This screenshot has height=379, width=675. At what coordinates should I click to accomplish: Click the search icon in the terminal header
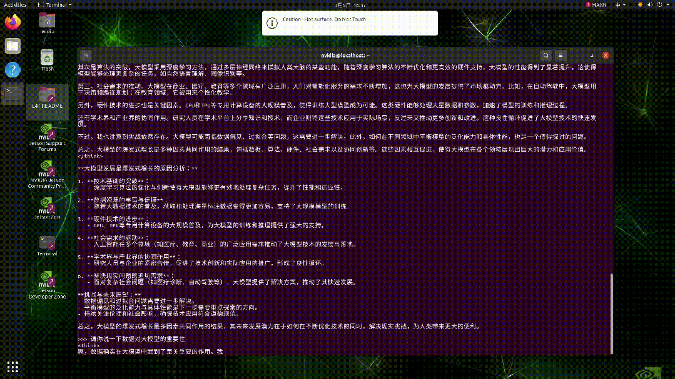tap(546, 55)
